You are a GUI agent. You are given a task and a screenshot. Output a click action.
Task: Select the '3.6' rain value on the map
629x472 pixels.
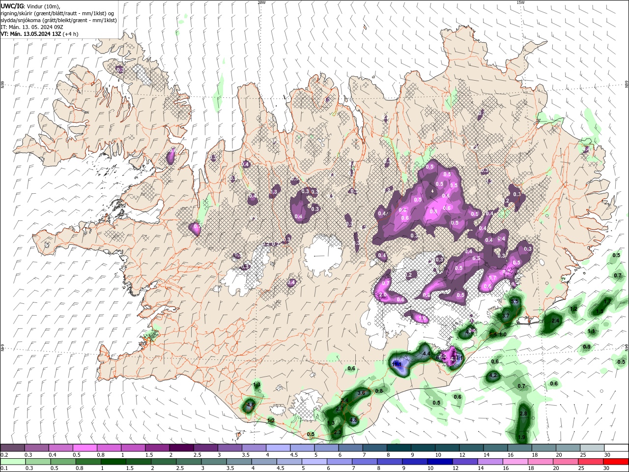click(361, 393)
